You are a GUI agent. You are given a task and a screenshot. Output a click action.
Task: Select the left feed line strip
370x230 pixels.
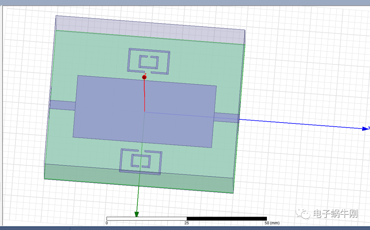tap(62, 105)
